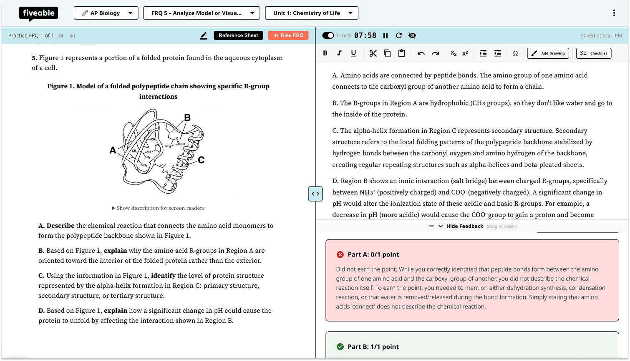Cut selected text with the scissors icon
Image resolution: width=630 pixels, height=361 pixels.
tap(373, 53)
